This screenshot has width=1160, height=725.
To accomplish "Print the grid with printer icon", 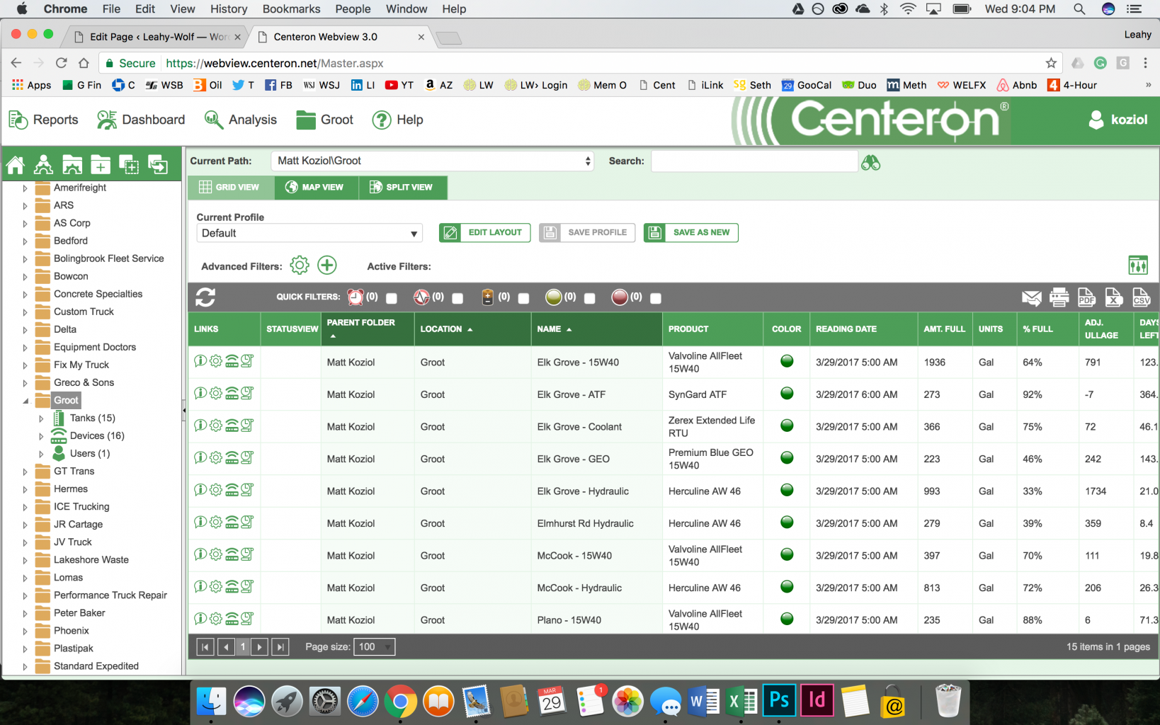I will 1059,298.
